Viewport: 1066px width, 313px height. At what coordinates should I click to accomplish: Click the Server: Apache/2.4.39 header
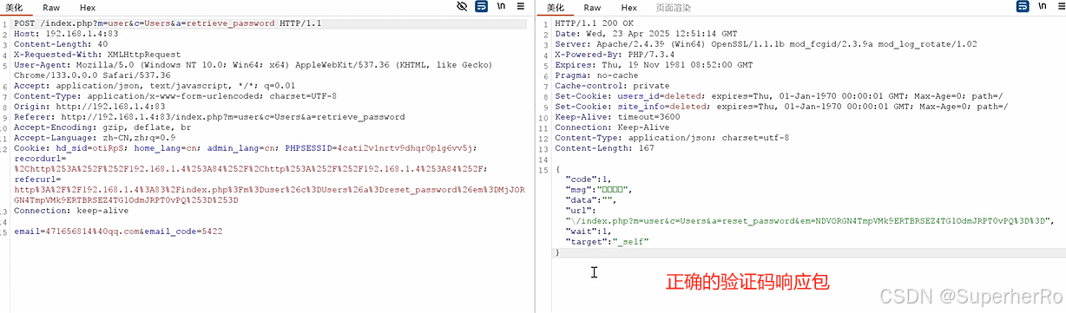766,43
